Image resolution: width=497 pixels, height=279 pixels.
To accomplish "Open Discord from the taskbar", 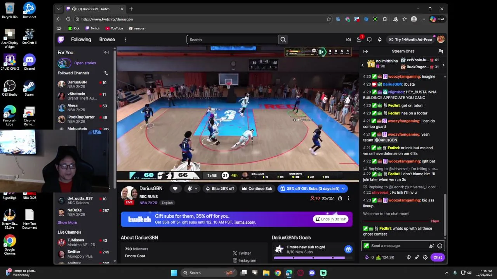I will click(312, 273).
